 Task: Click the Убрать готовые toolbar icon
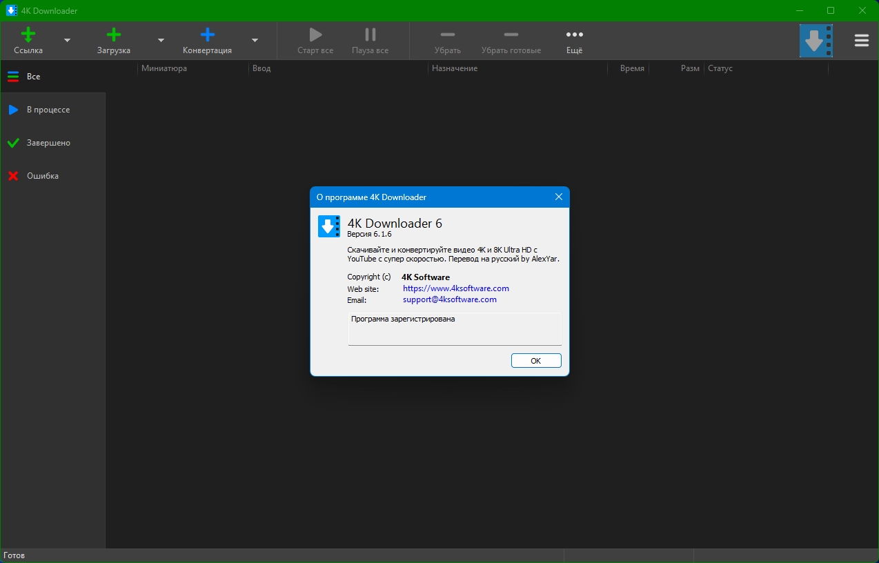tap(511, 35)
